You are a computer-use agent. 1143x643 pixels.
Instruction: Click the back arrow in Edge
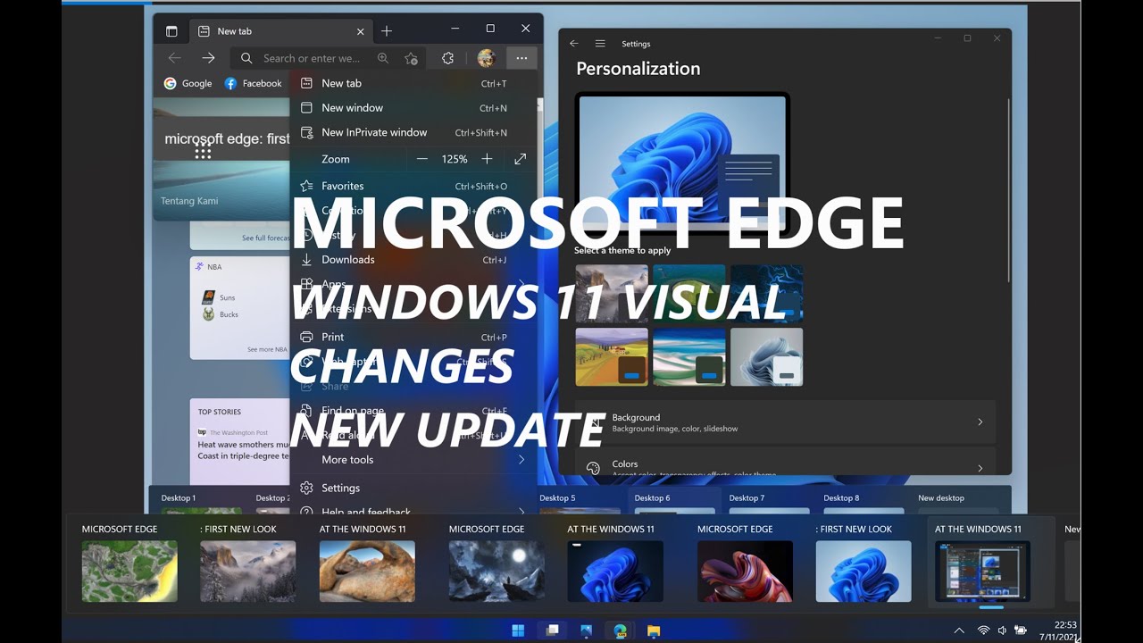[x=174, y=58]
